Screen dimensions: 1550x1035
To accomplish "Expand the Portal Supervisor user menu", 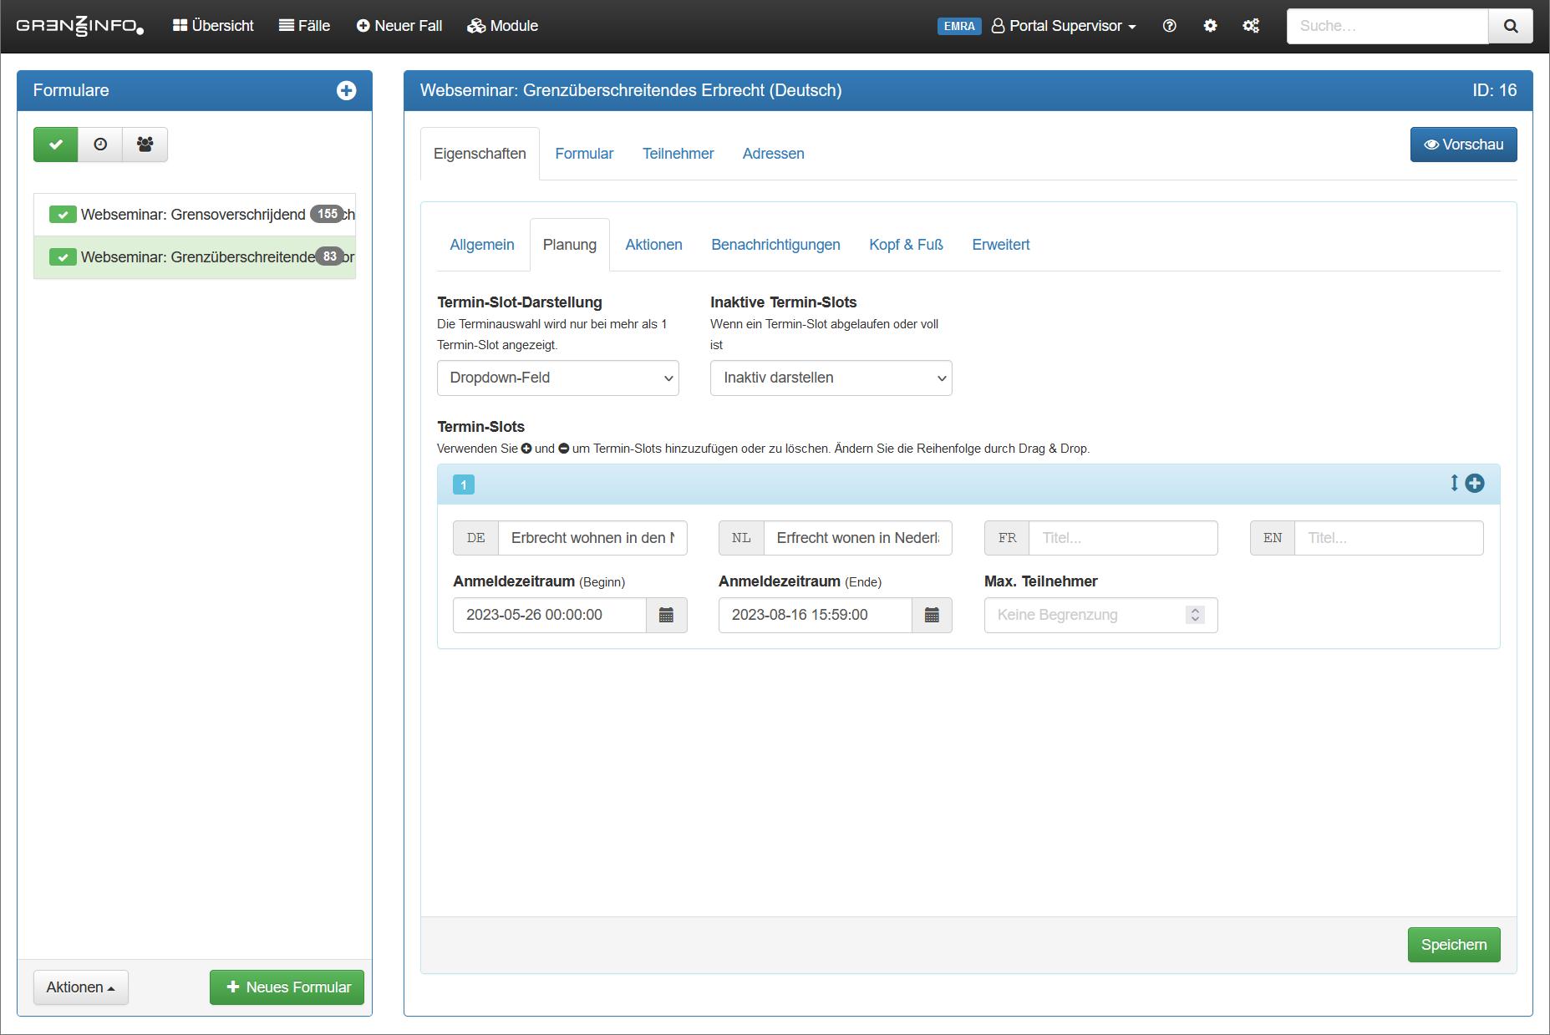I will coord(1064,26).
